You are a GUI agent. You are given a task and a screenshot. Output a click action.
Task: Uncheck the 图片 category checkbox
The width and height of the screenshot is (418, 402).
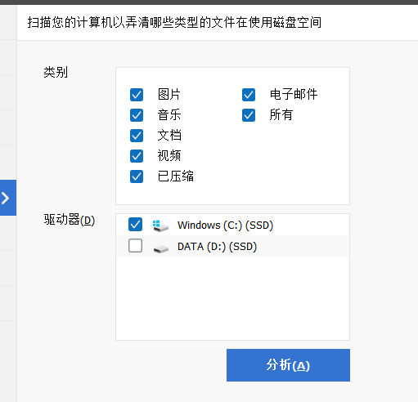pos(137,95)
